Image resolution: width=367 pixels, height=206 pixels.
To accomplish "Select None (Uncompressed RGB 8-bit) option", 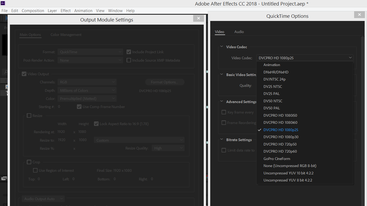I will pos(290,166).
